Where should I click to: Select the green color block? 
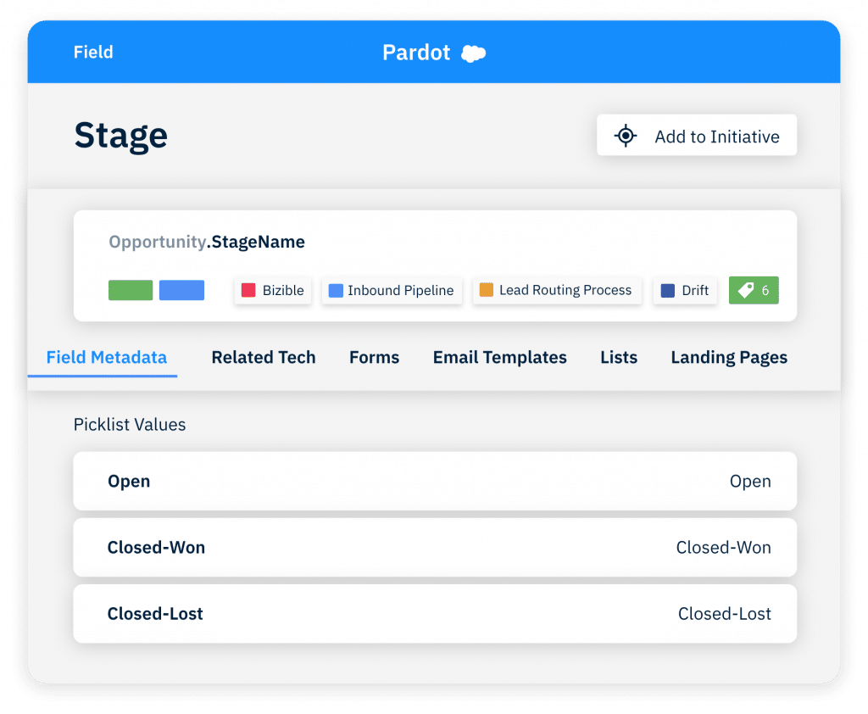131,290
